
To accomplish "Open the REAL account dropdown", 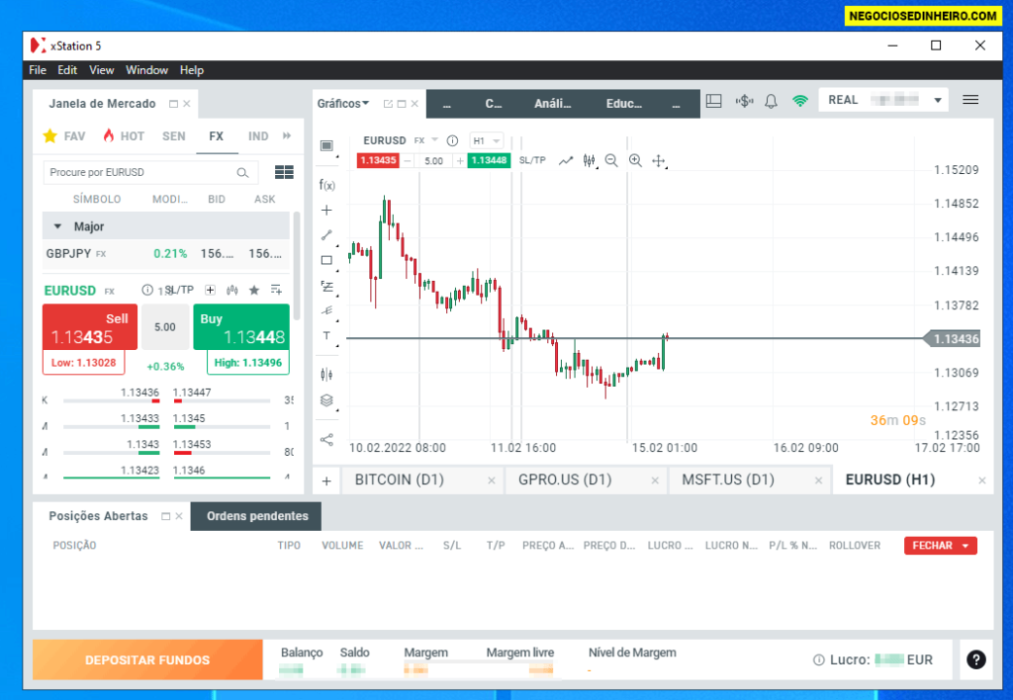I will [938, 100].
